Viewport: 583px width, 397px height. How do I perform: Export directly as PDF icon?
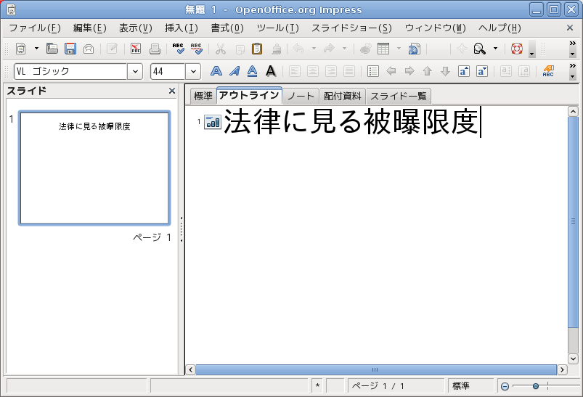[136, 49]
